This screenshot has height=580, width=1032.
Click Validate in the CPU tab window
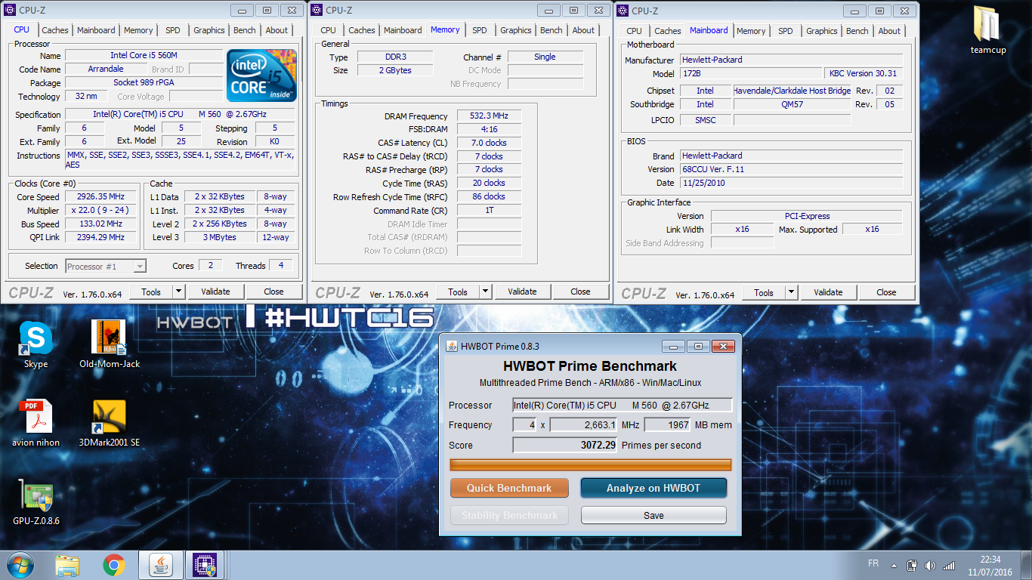click(215, 292)
